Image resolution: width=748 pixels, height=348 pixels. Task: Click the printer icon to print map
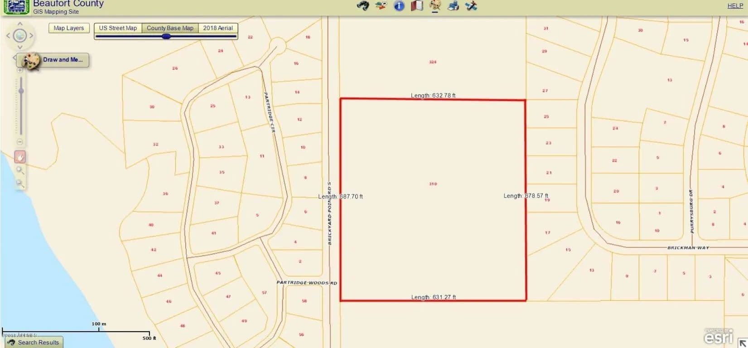pyautogui.click(x=453, y=6)
